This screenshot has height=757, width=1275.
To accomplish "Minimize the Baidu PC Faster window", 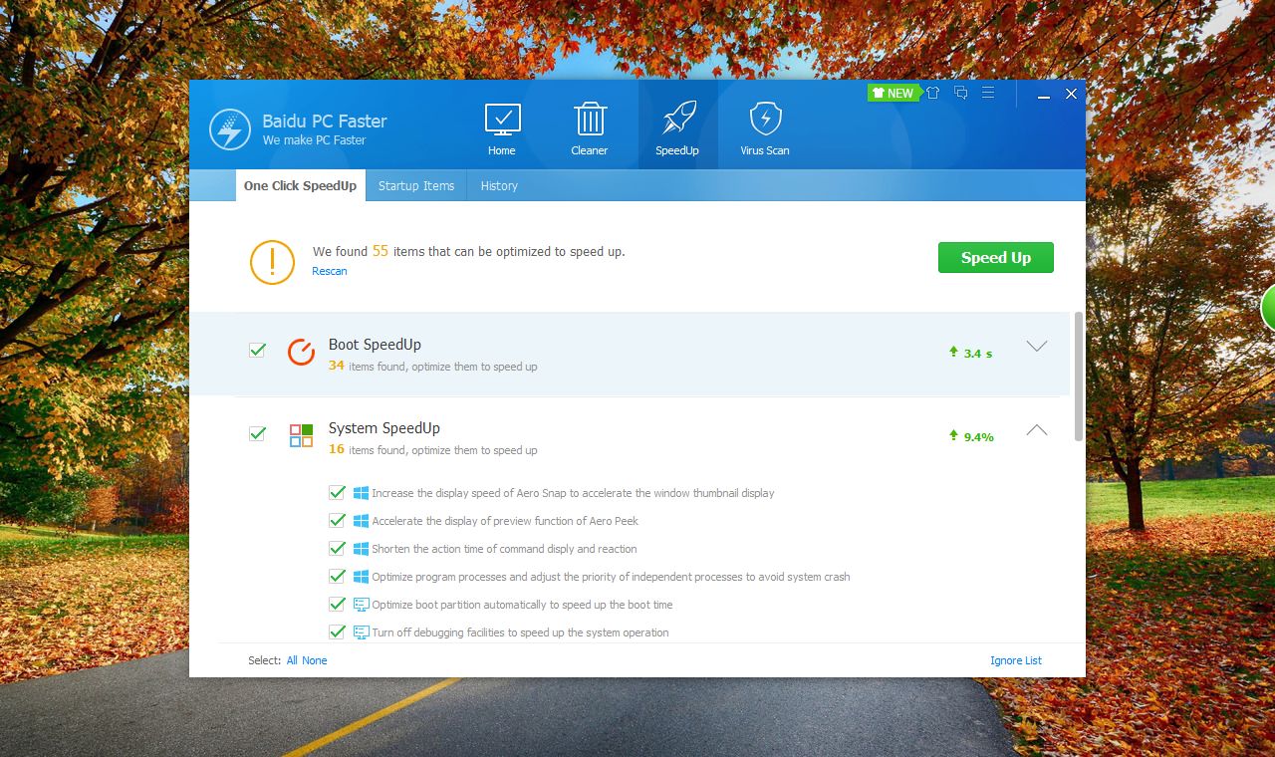I will click(1044, 95).
